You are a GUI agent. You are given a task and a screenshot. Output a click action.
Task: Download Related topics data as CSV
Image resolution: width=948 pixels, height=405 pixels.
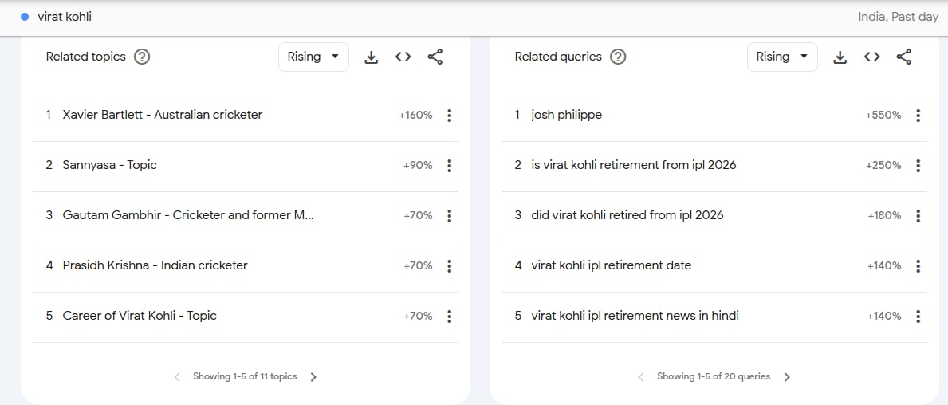coord(371,57)
